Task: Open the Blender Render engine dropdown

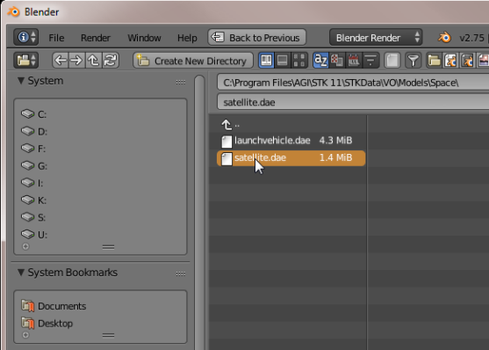Action: click(x=376, y=38)
